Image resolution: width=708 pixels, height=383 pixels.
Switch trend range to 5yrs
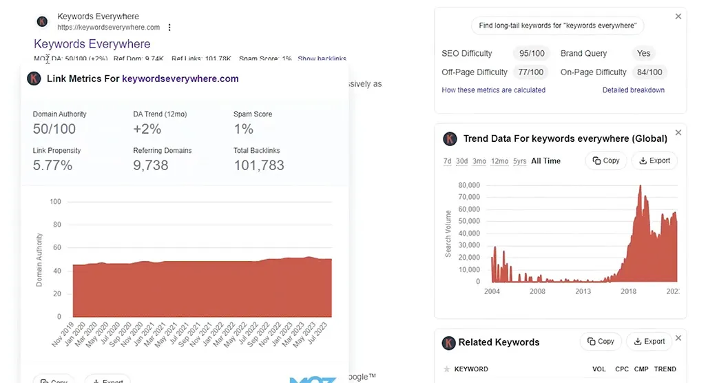coord(520,161)
